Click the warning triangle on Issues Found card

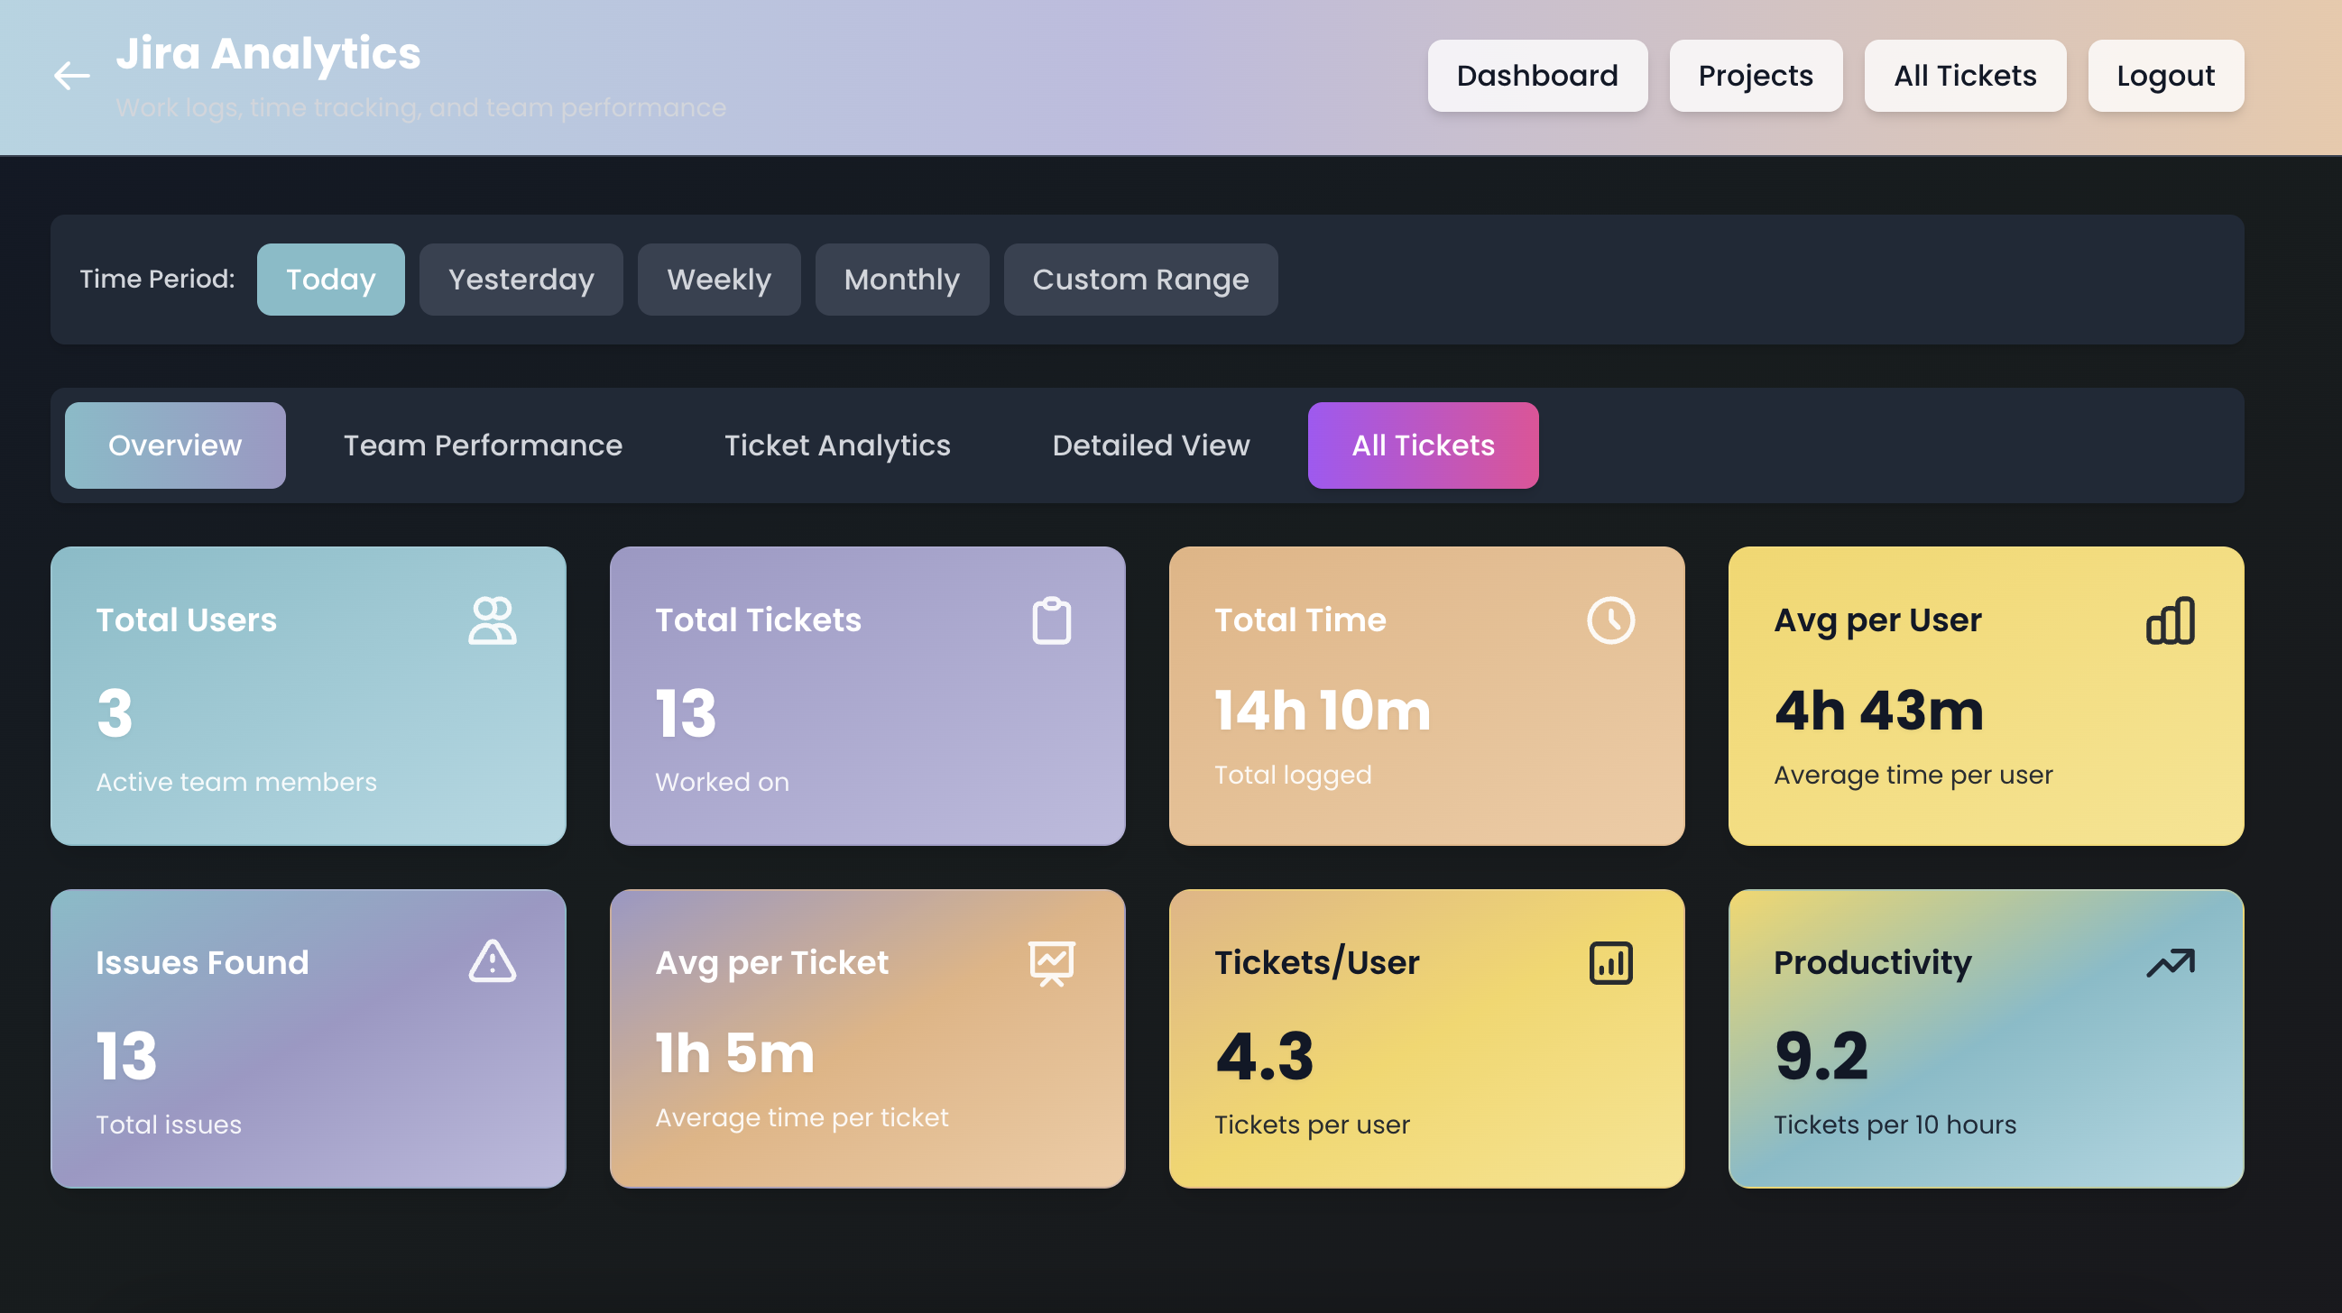(492, 963)
